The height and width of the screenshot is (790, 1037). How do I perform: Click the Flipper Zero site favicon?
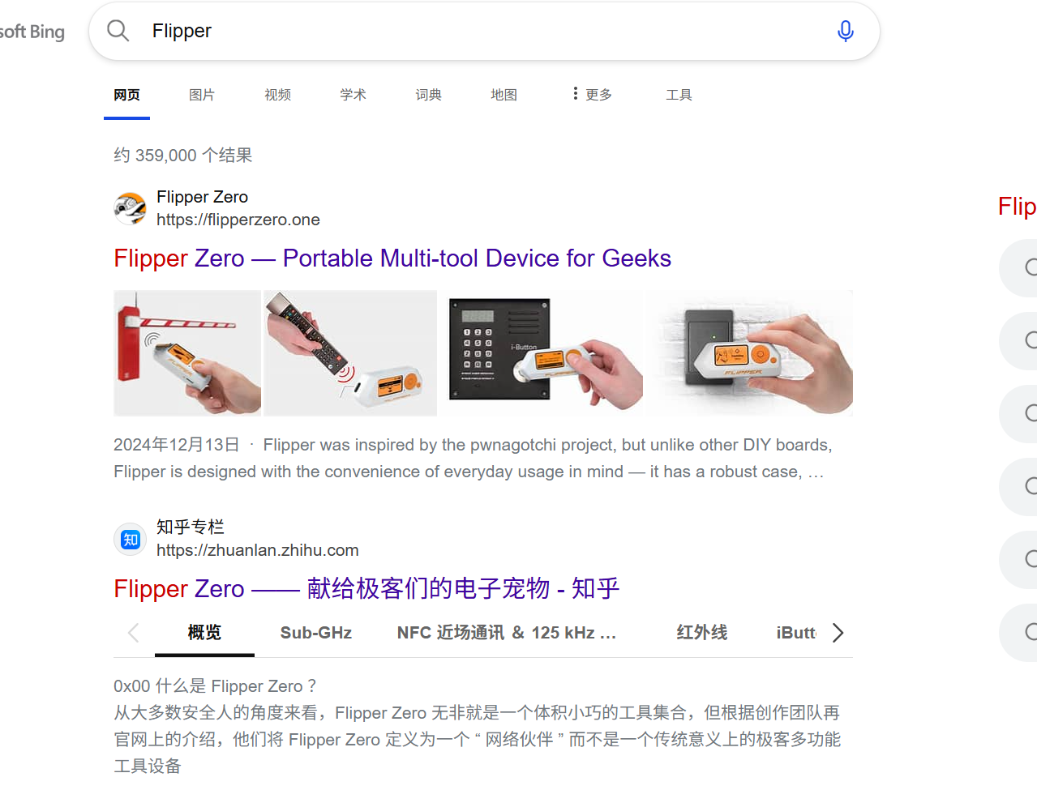[131, 208]
